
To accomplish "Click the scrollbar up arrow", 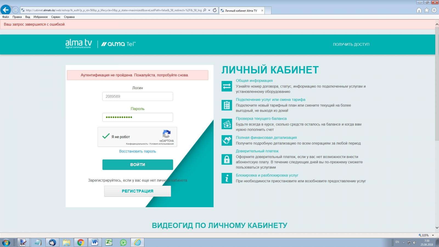I will [x=437, y=24].
